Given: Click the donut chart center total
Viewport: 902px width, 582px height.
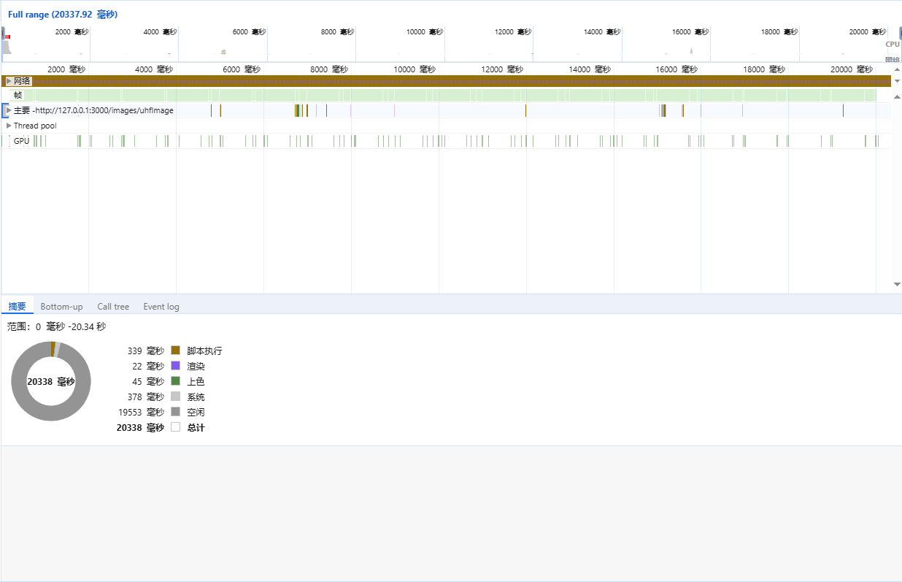Looking at the screenshot, I should tap(51, 381).
